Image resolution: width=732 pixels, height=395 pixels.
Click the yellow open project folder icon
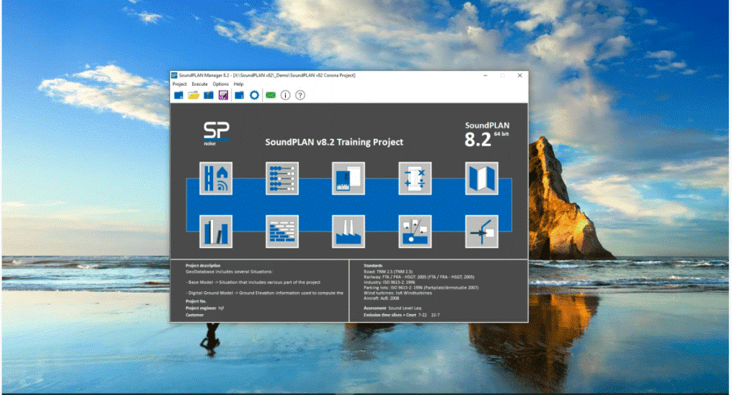tap(193, 95)
